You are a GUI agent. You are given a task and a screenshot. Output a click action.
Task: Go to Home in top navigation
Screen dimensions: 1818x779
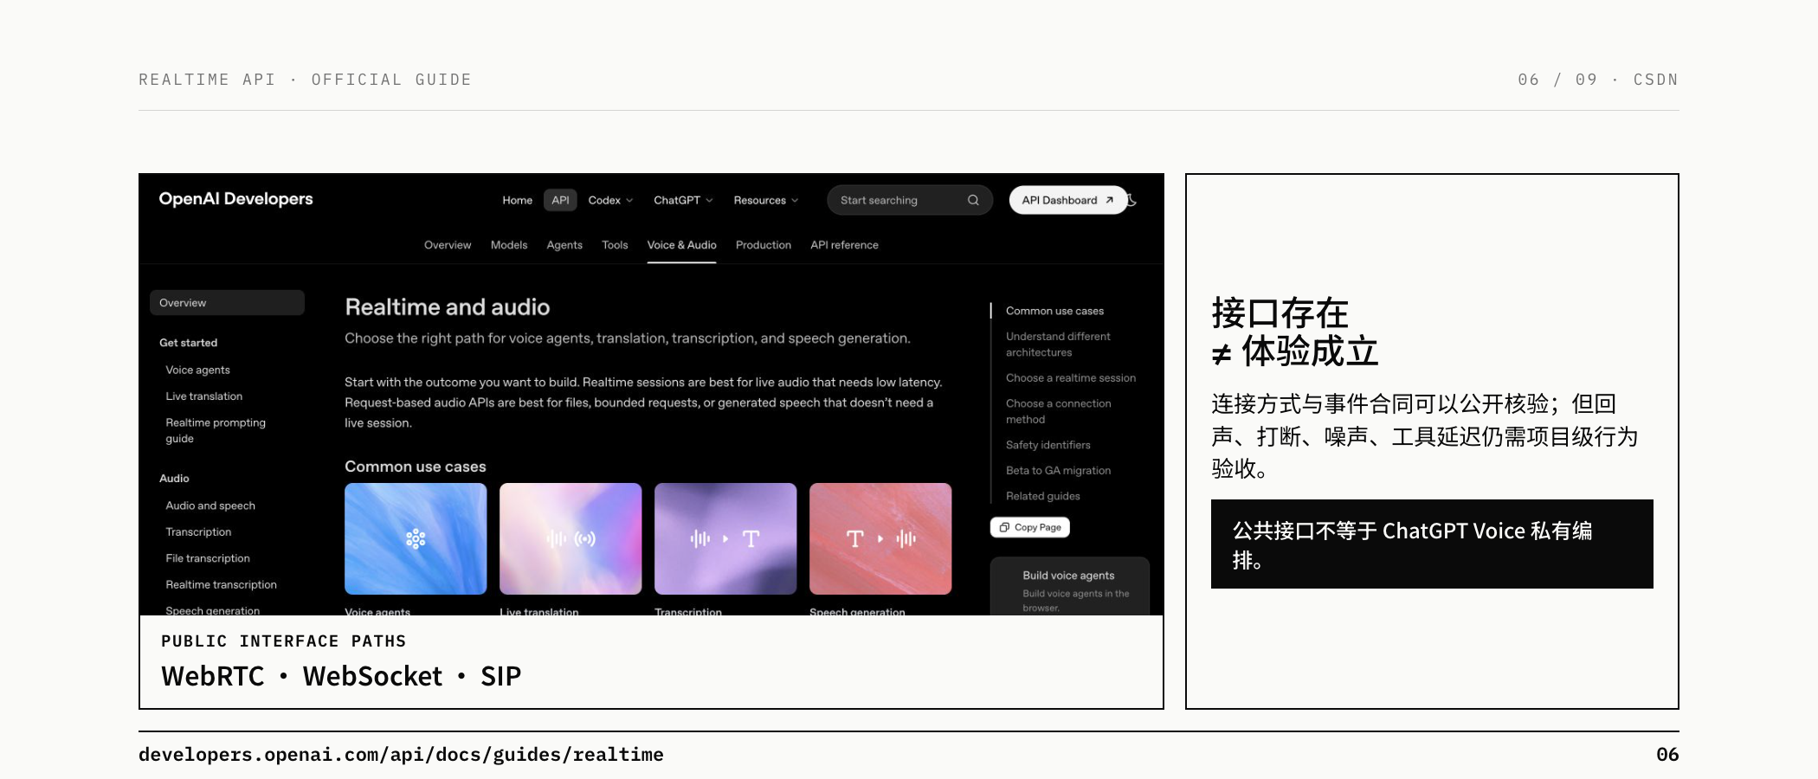pos(518,200)
